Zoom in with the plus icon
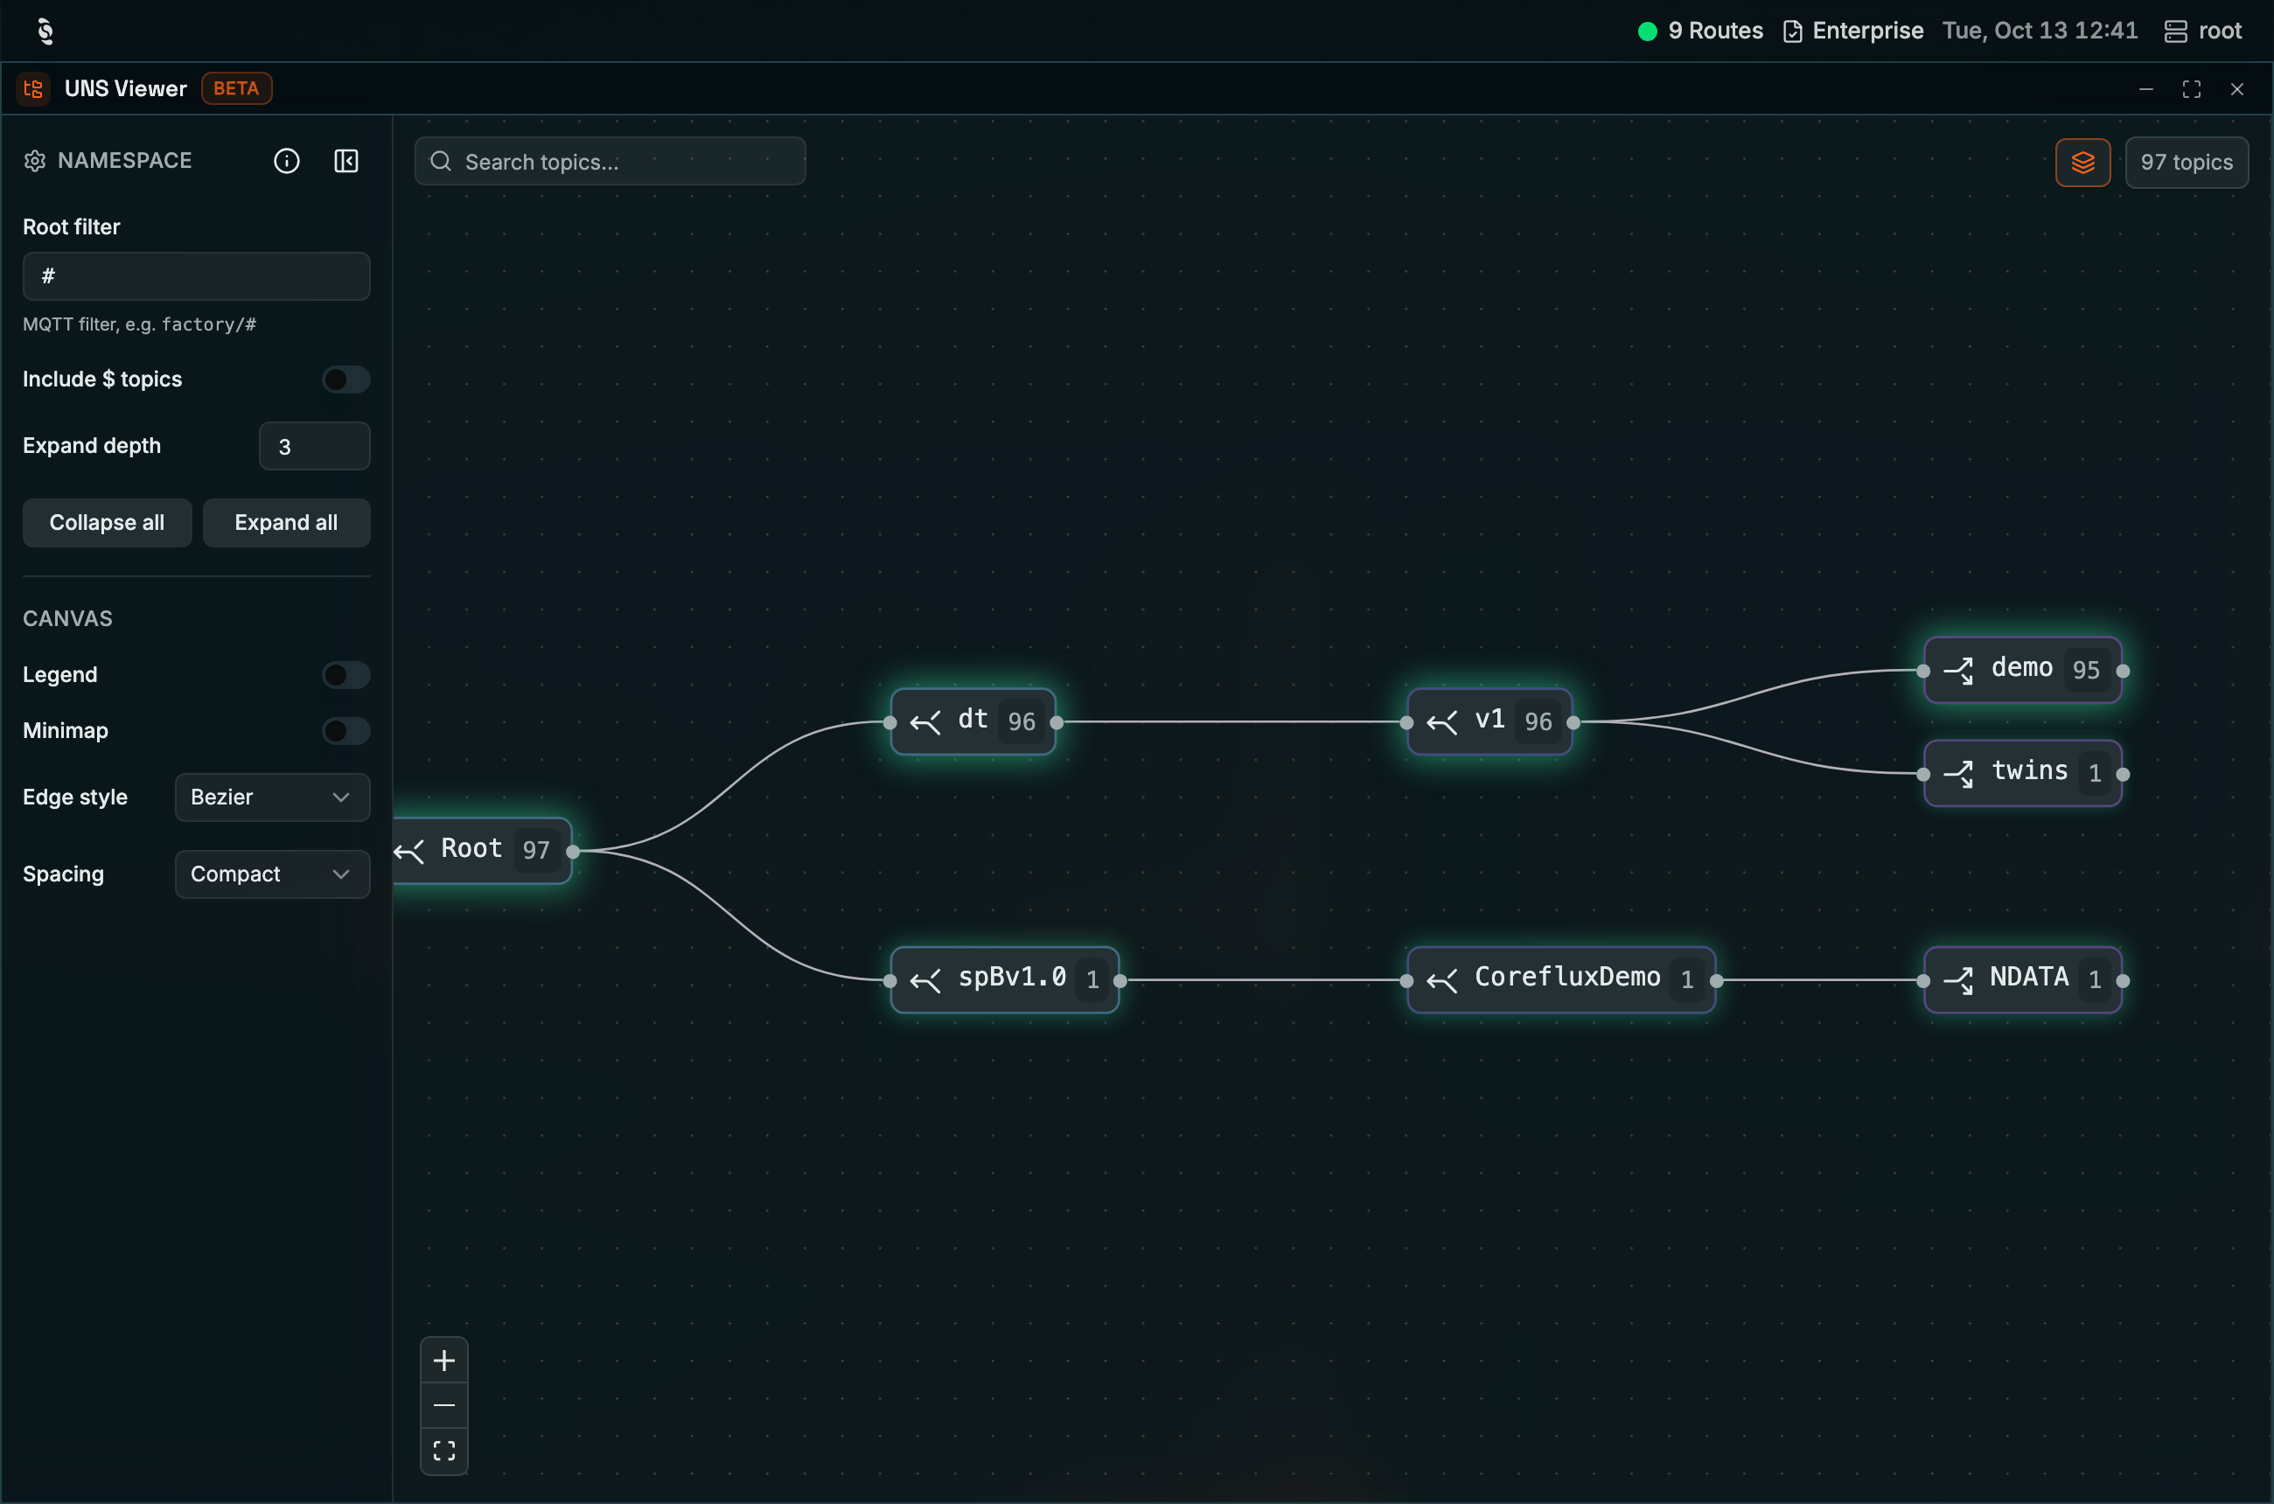The width and height of the screenshot is (2274, 1504). click(x=444, y=1360)
